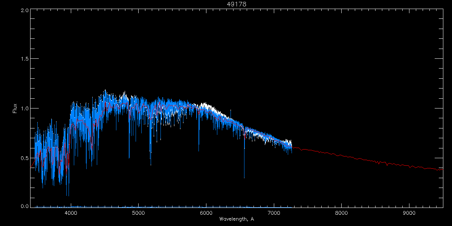This screenshot has height=226, width=452.
Task: Click the 6000 wavelength tick label
Action: (x=206, y=213)
